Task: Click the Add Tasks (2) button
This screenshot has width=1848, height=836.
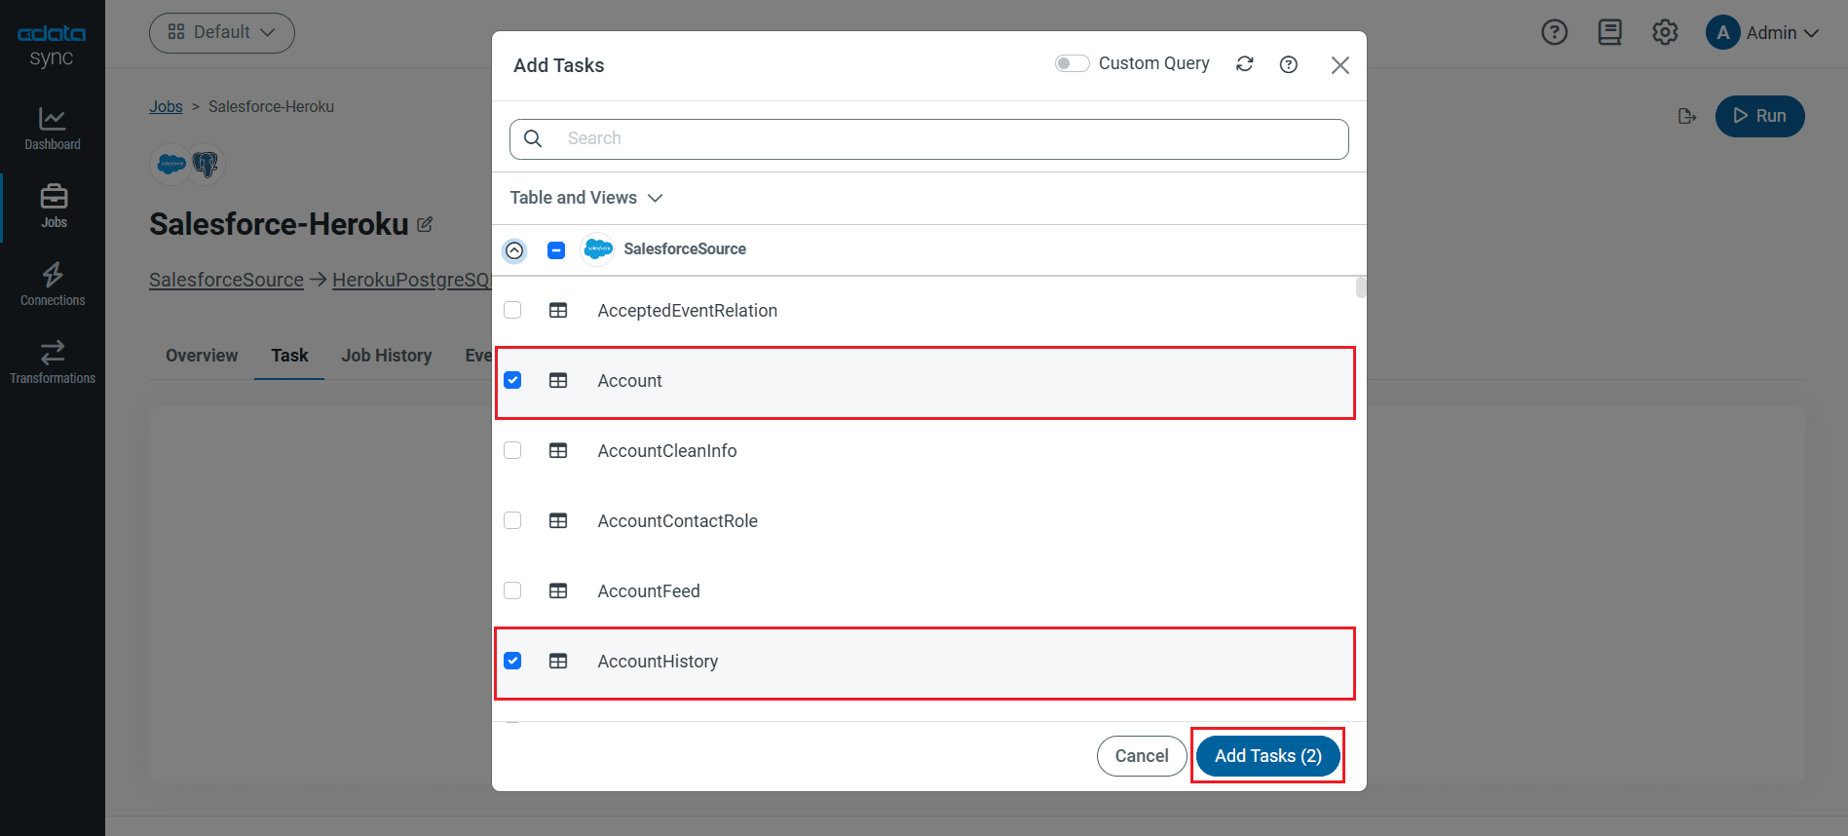Action: tap(1267, 756)
